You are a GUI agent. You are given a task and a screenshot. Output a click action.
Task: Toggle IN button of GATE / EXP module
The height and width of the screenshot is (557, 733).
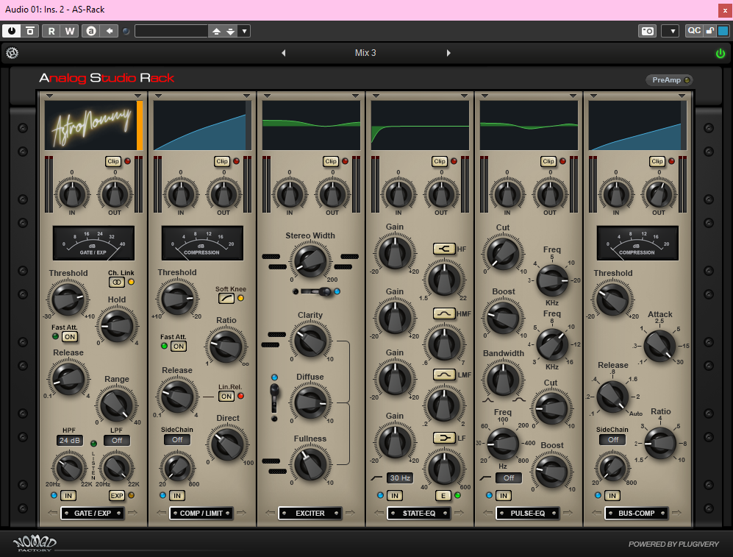pyautogui.click(x=68, y=496)
